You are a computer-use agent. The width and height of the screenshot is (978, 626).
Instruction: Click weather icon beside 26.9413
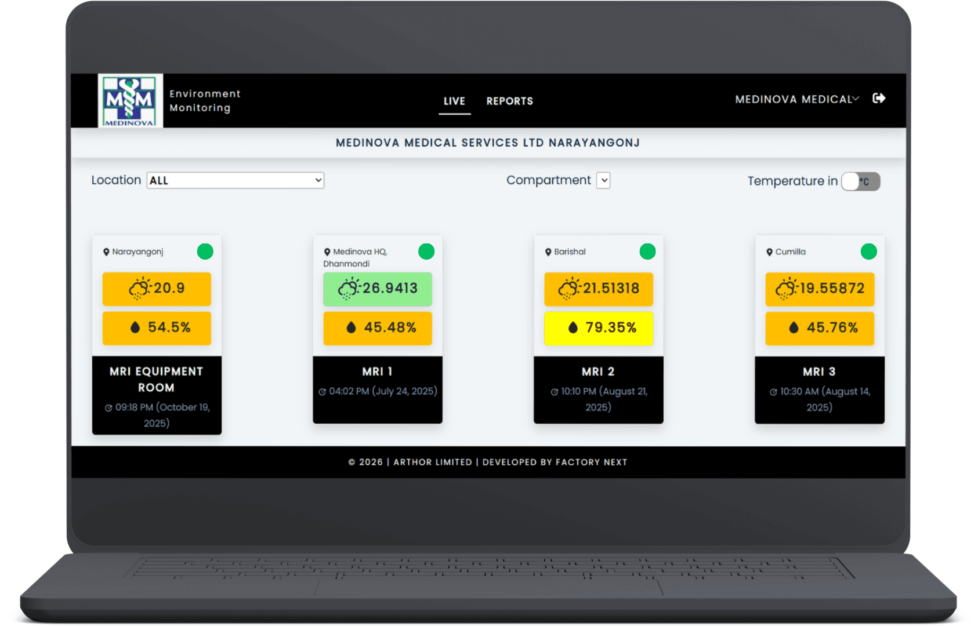pyautogui.click(x=349, y=288)
